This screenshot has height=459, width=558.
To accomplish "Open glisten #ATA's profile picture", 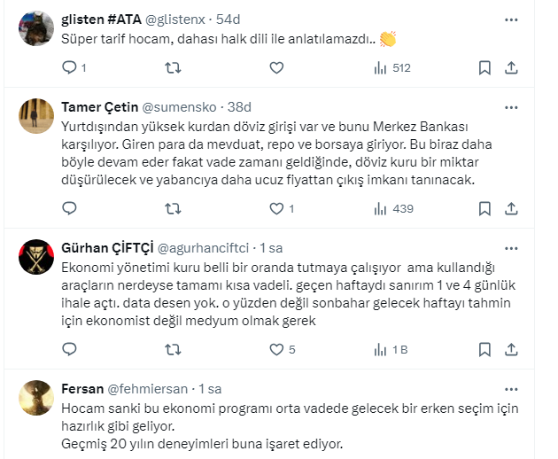I will [x=35, y=27].
